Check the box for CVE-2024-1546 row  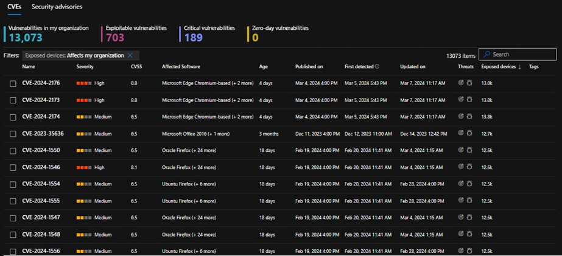click(x=13, y=167)
